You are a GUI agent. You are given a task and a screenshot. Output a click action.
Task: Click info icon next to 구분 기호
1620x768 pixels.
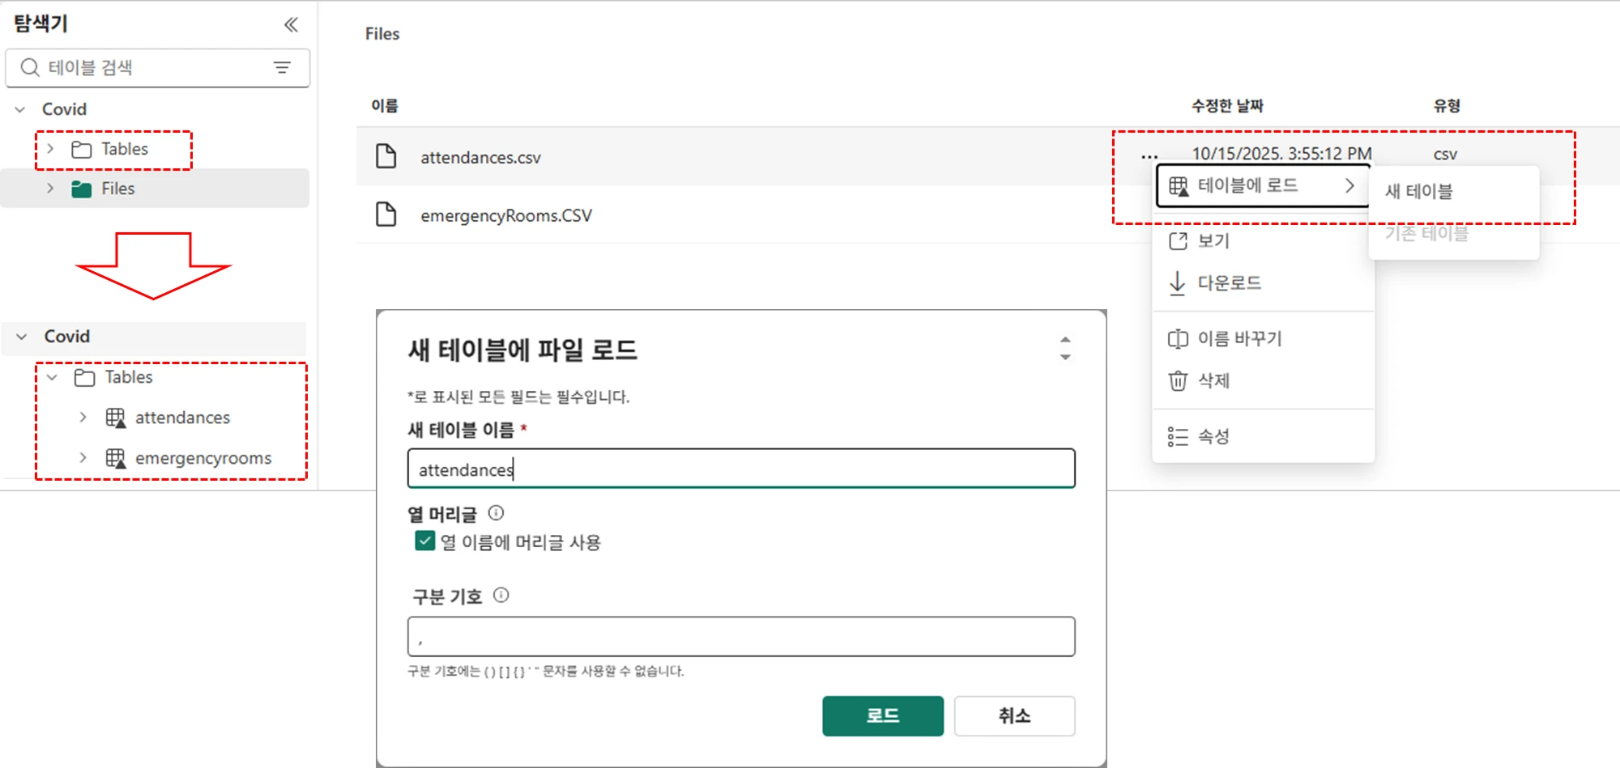click(501, 596)
